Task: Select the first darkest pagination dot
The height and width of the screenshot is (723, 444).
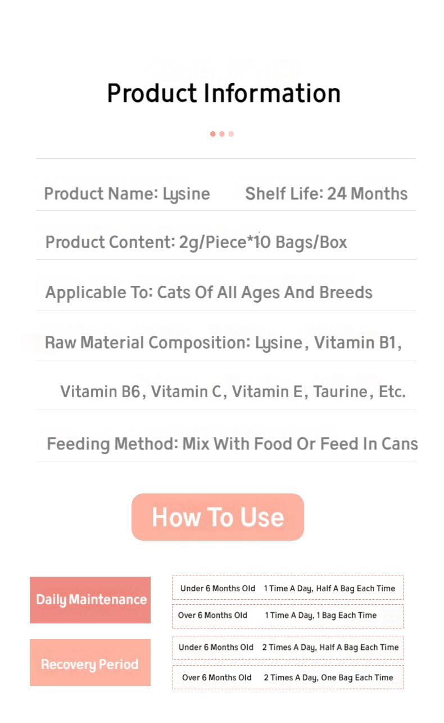Action: pos(213,134)
